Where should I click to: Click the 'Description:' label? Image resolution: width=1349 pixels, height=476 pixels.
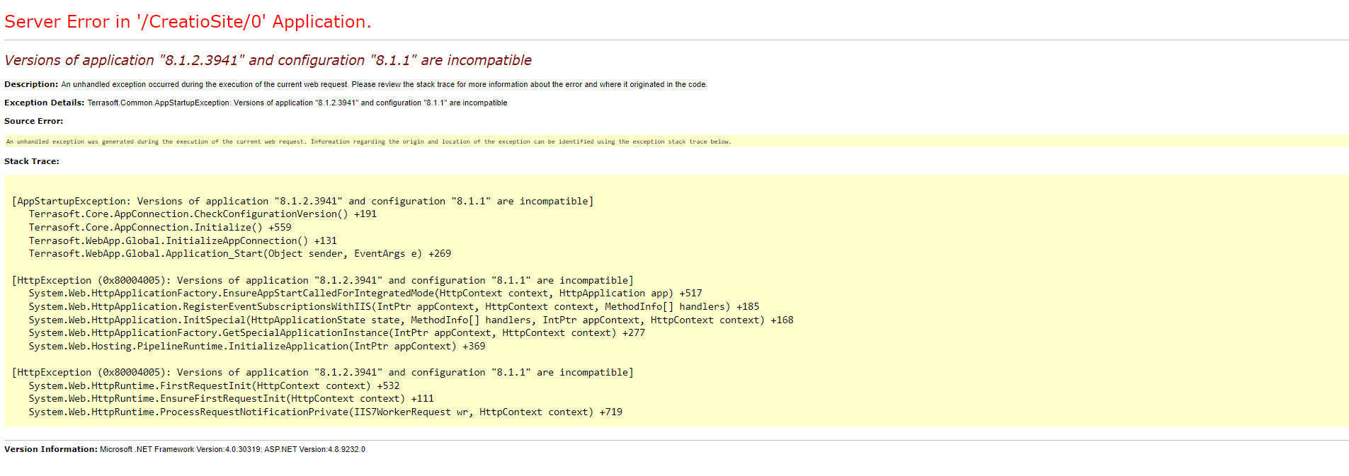[x=31, y=84]
